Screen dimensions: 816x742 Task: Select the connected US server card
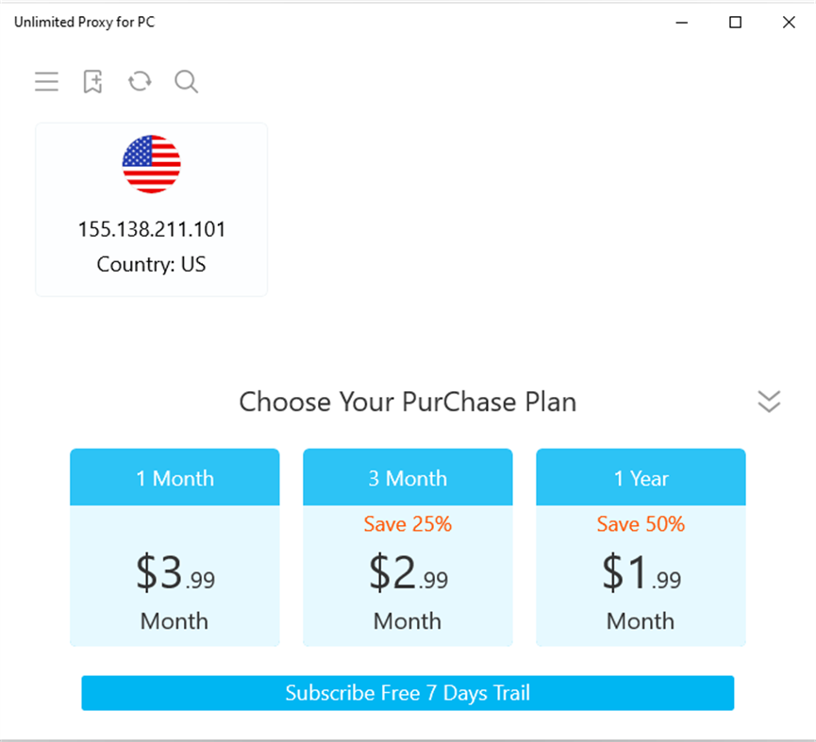coord(151,208)
